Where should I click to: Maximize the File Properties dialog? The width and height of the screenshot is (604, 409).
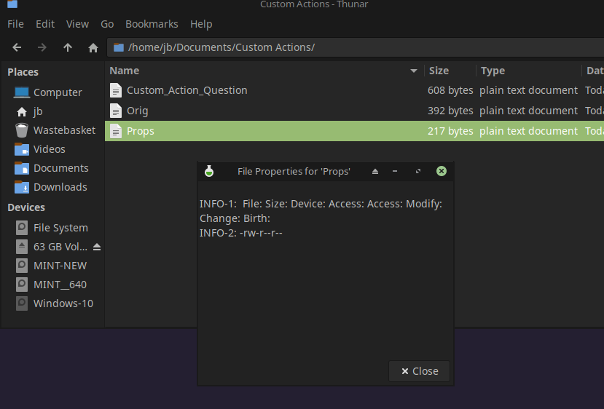point(418,171)
